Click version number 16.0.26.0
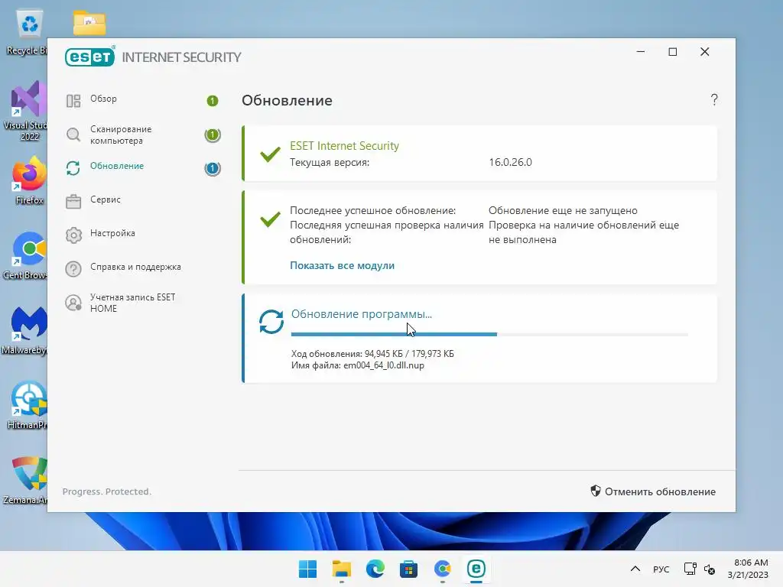Screen dimensions: 783x587 (x=510, y=162)
